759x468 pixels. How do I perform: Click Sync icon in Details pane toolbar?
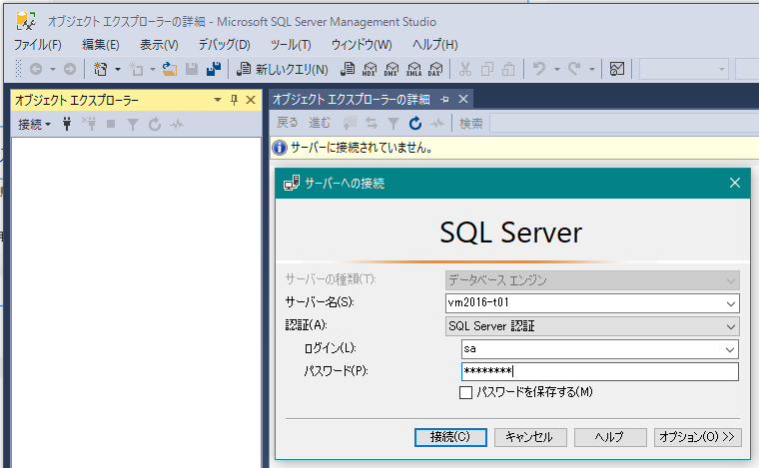coord(372,124)
